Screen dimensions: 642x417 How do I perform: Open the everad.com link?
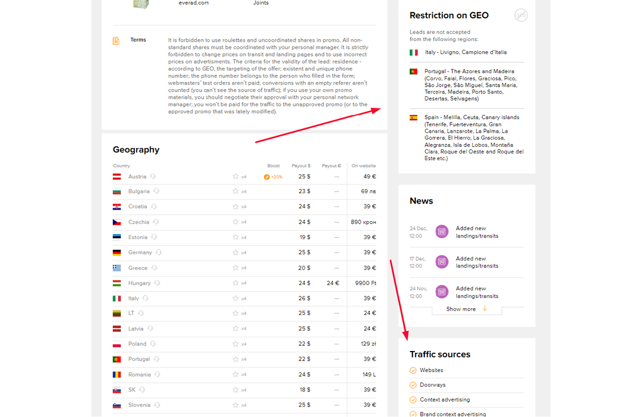coord(193,3)
